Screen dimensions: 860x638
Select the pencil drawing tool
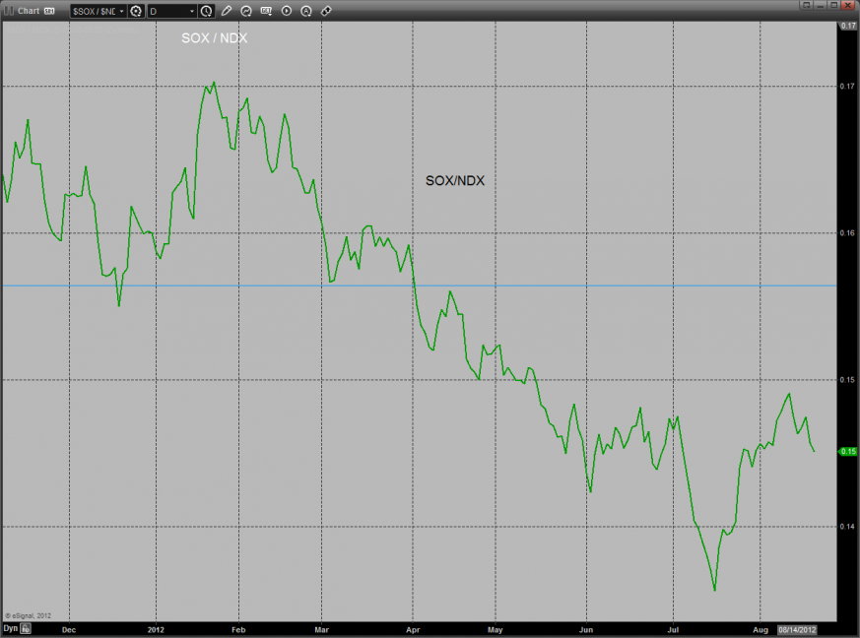pos(227,11)
